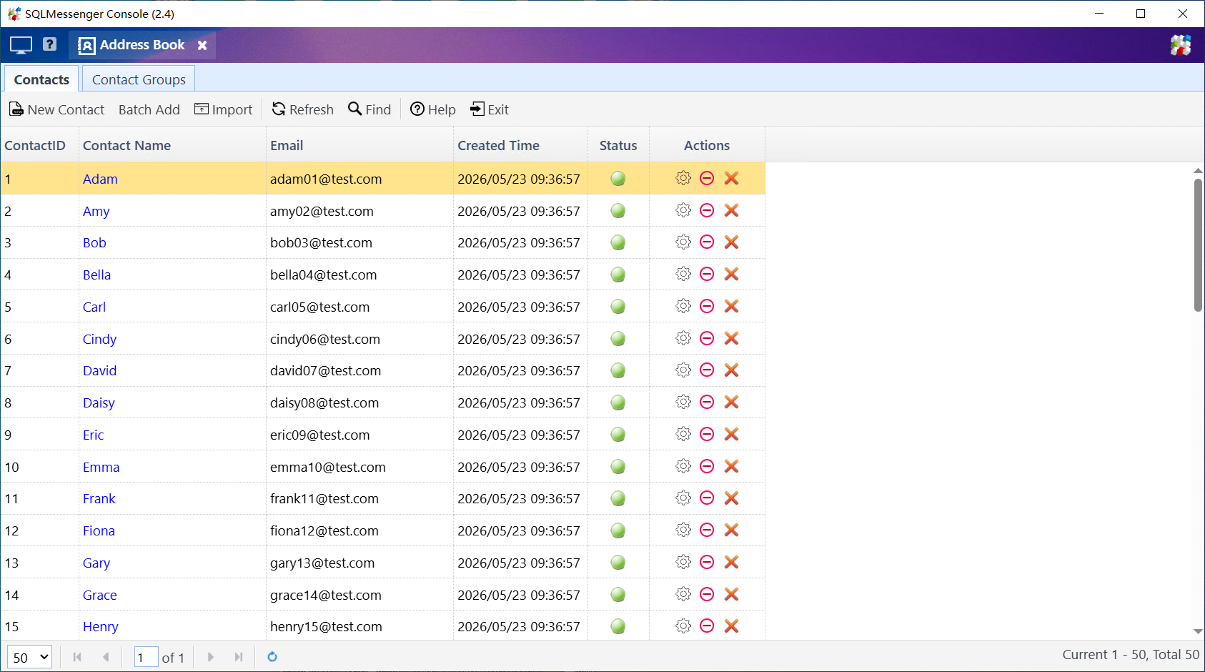Image resolution: width=1205 pixels, height=672 pixels.
Task: Open contact link Fiona
Action: coord(99,530)
